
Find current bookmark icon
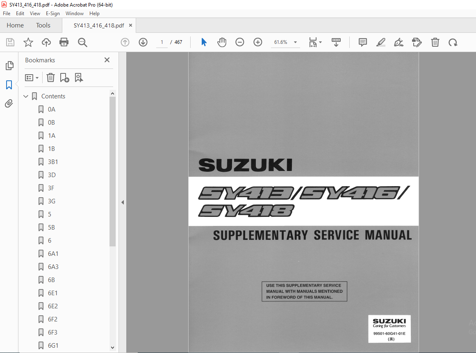79,78
